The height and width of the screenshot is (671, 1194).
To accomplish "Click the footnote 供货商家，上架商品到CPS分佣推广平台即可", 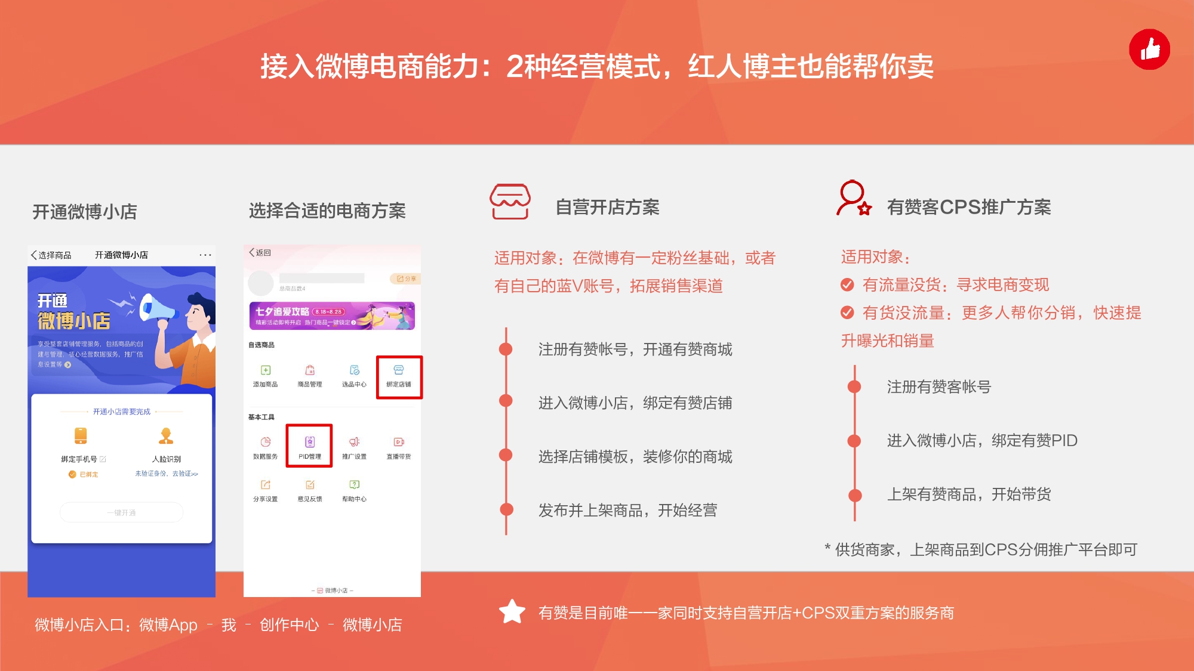I will point(981,550).
